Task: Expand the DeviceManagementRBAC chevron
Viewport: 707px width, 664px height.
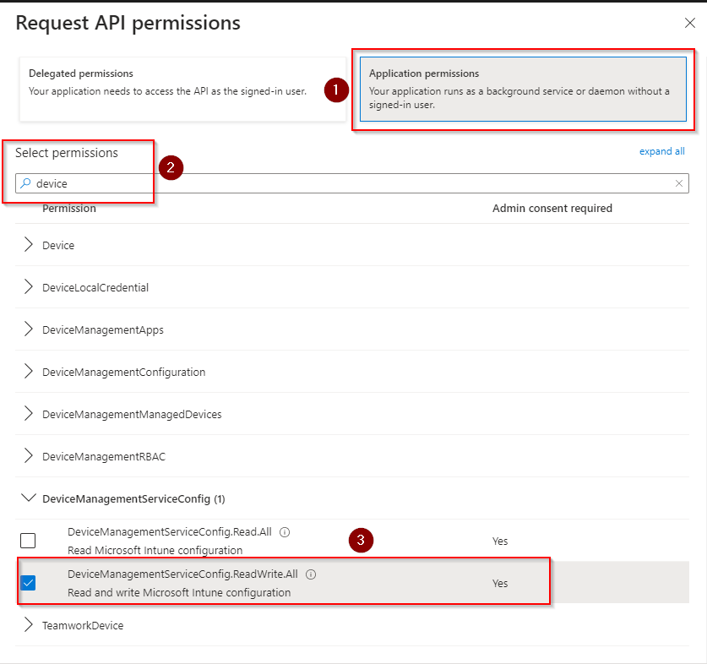Action: pos(29,456)
